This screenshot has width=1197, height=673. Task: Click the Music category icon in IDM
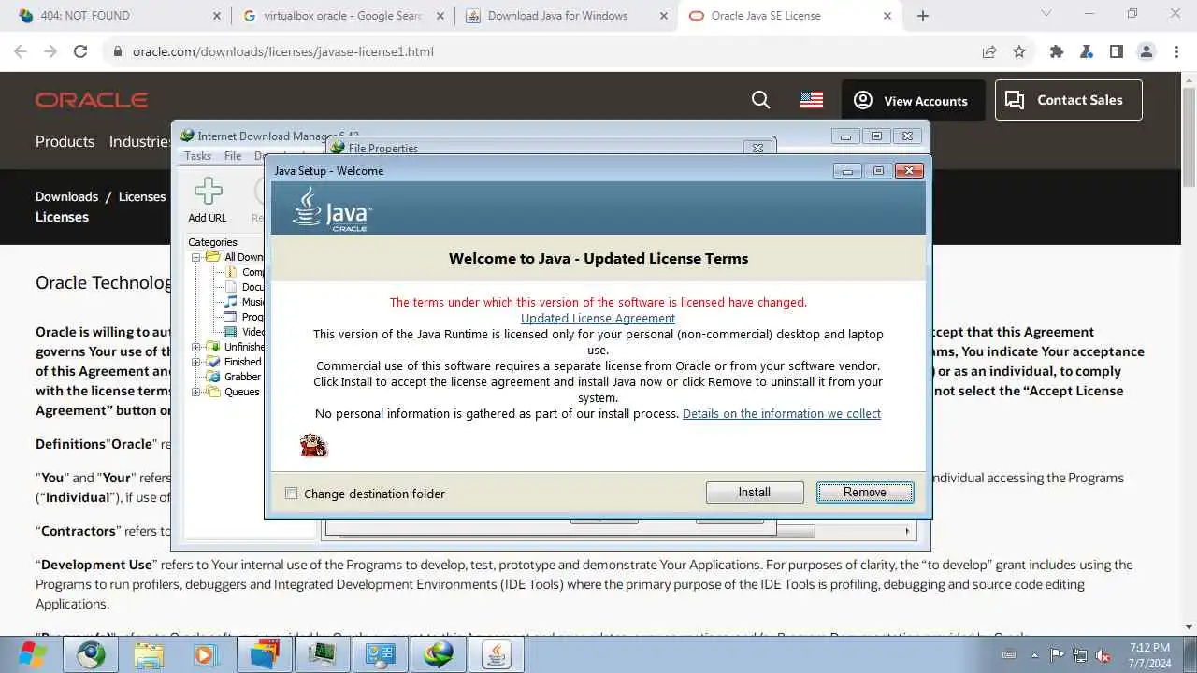click(x=231, y=302)
